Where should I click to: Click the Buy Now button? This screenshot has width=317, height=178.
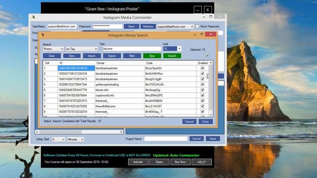pos(180,162)
